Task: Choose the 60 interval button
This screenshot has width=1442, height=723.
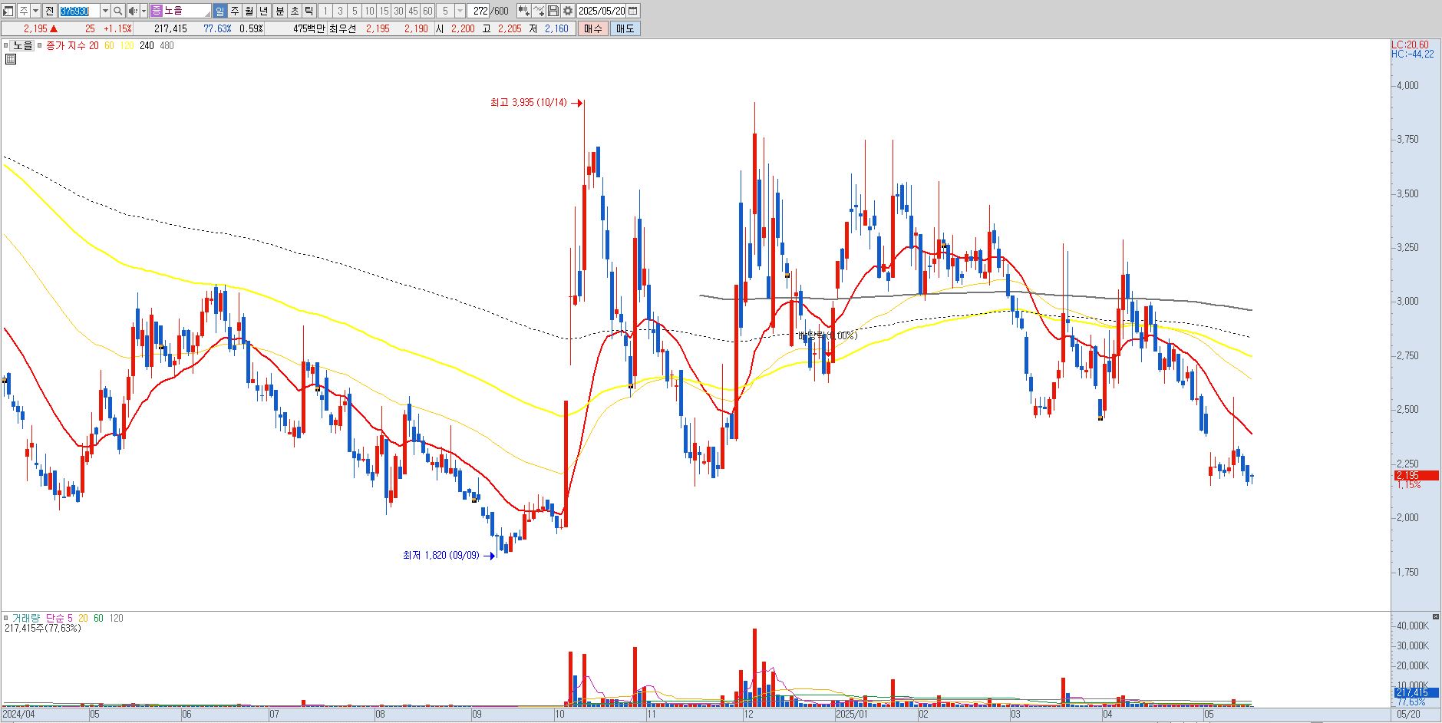Action: [427, 11]
